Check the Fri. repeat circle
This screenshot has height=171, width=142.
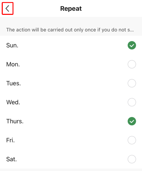(x=132, y=140)
